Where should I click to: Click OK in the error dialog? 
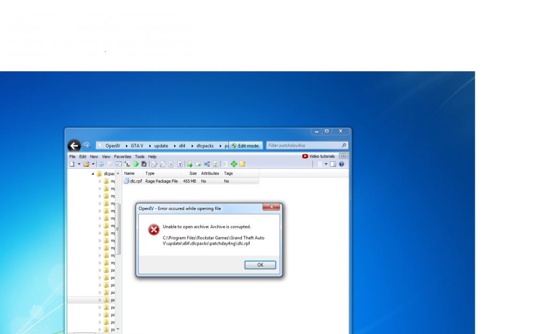[x=260, y=265]
